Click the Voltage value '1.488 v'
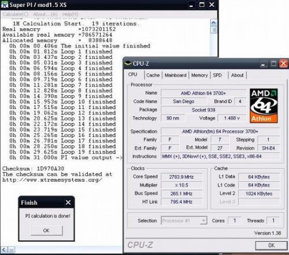 click(x=232, y=118)
